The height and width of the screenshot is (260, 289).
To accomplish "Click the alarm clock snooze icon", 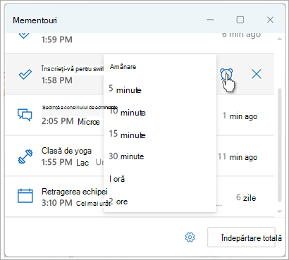I will pyautogui.click(x=226, y=74).
